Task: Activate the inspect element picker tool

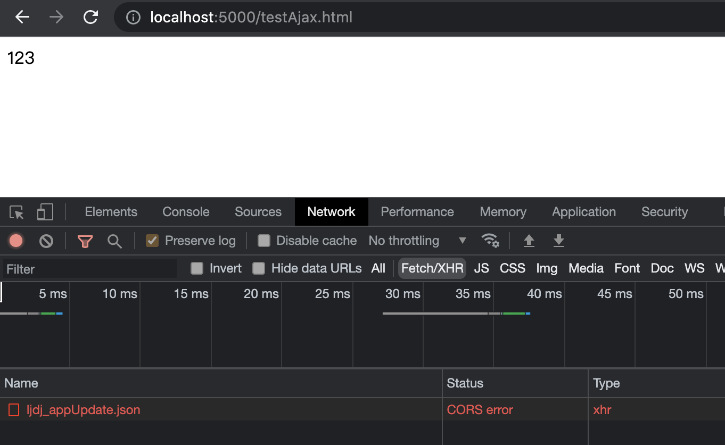Action: click(x=17, y=212)
